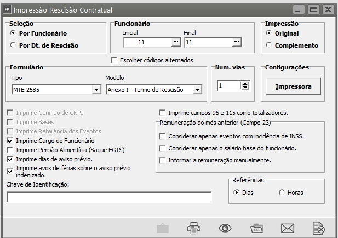Image resolution: width=338 pixels, height=238 pixels.
Task: Click the Chave de Identificação text field
Action: [108, 197]
